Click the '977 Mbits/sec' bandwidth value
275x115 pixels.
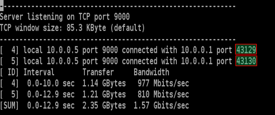point(163,84)
